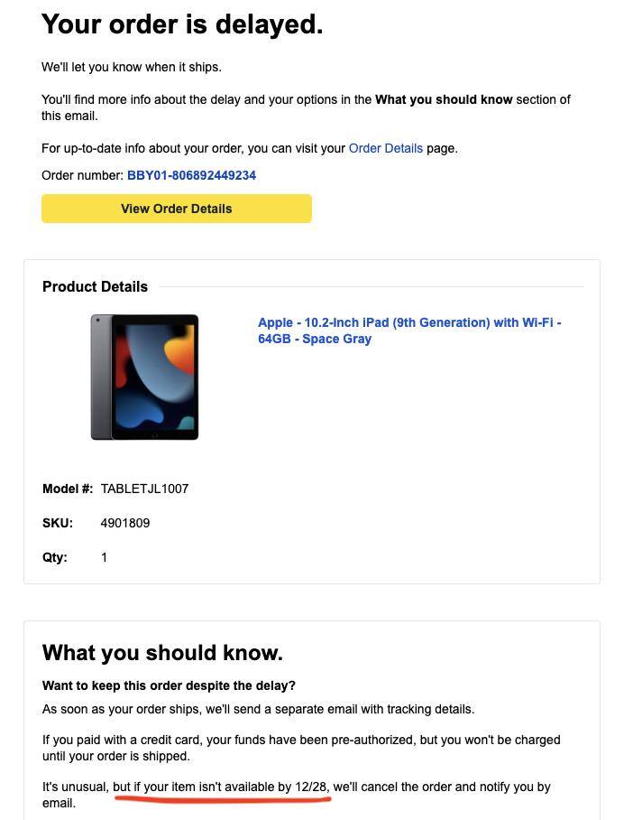This screenshot has width=633, height=820.
Task: Click the Qty value showing 1
Action: [x=104, y=557]
